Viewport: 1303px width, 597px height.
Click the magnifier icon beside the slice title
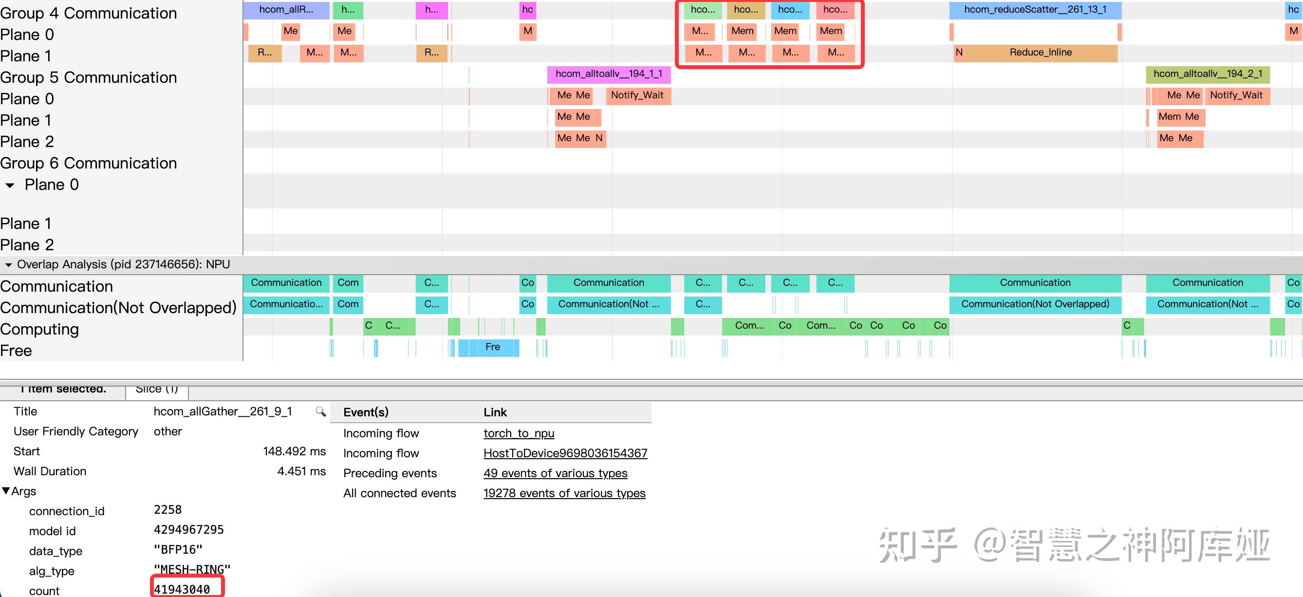tap(320, 411)
